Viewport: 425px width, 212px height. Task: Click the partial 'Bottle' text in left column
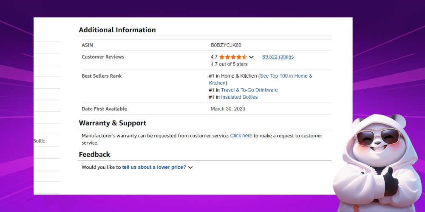pyautogui.click(x=39, y=141)
